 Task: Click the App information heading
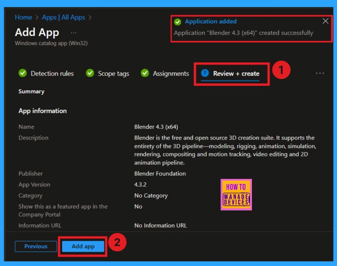point(43,111)
